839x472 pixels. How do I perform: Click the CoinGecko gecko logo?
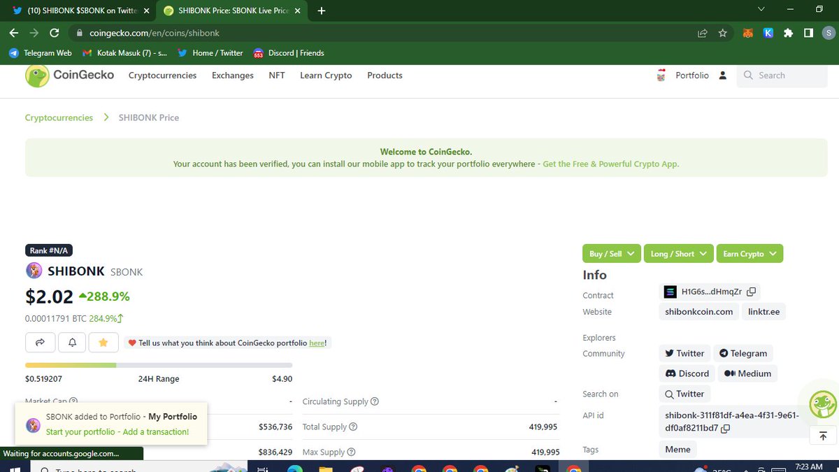(x=37, y=76)
